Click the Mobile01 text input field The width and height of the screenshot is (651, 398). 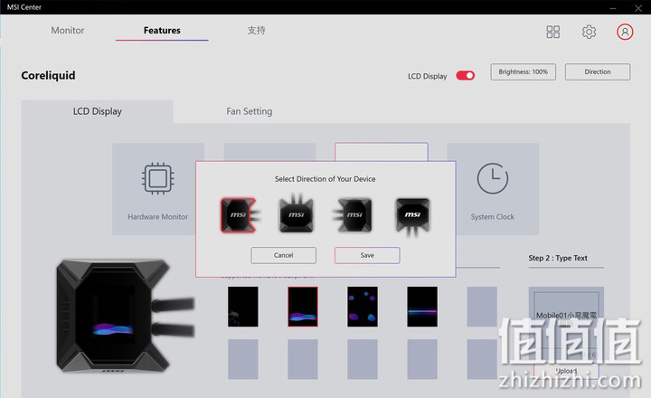[566, 320]
